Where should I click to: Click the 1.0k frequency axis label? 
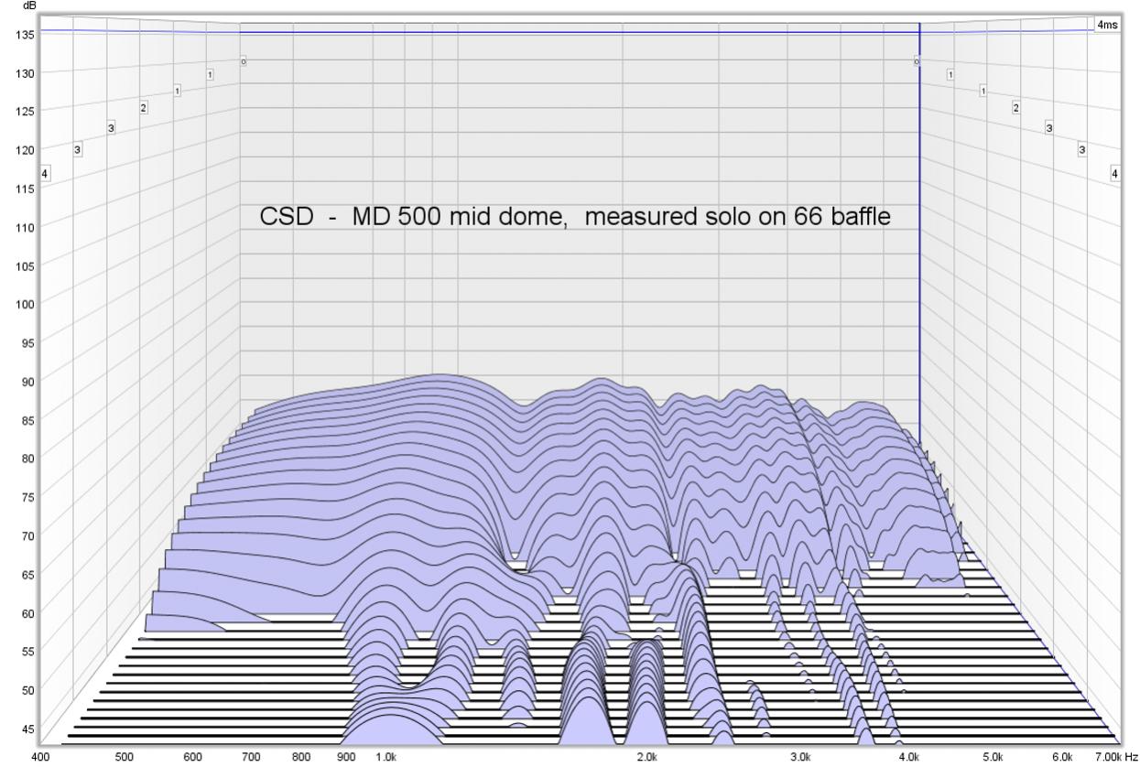coord(386,758)
